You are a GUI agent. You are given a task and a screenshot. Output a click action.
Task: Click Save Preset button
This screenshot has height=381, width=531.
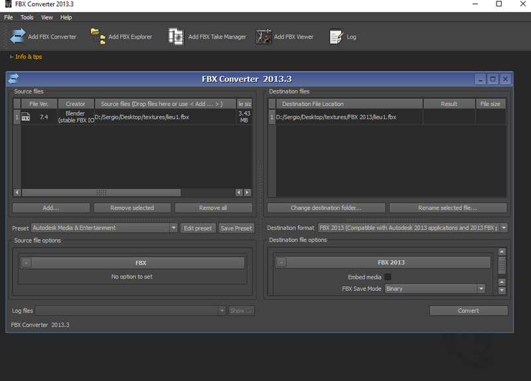236,228
